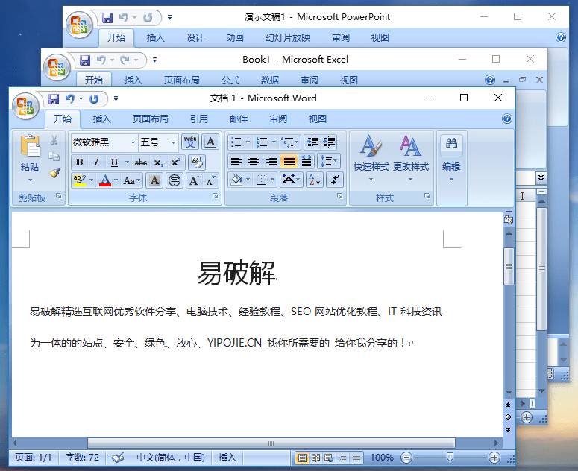Toggle justify alignment button
The width and height of the screenshot is (578, 471).
tap(289, 161)
